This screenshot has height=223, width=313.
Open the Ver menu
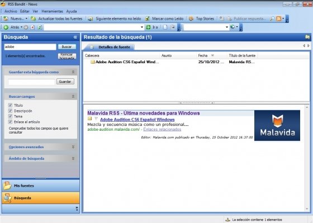[35, 11]
